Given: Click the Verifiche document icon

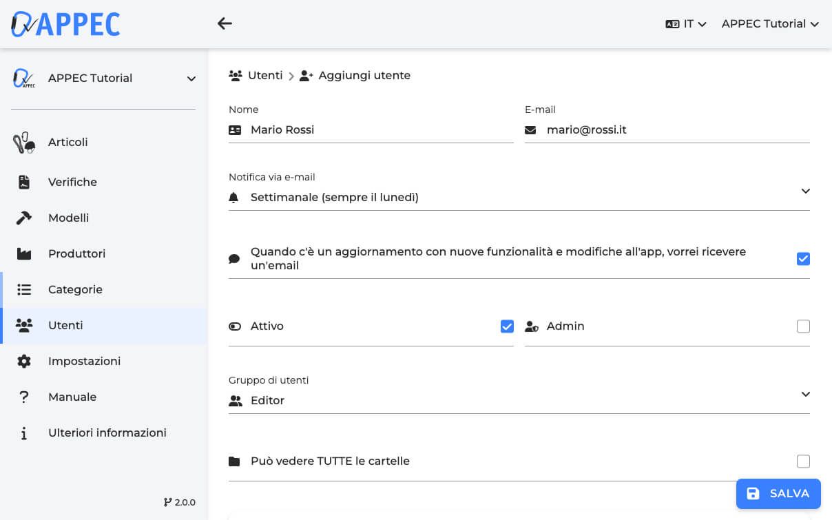Looking at the screenshot, I should (x=24, y=182).
